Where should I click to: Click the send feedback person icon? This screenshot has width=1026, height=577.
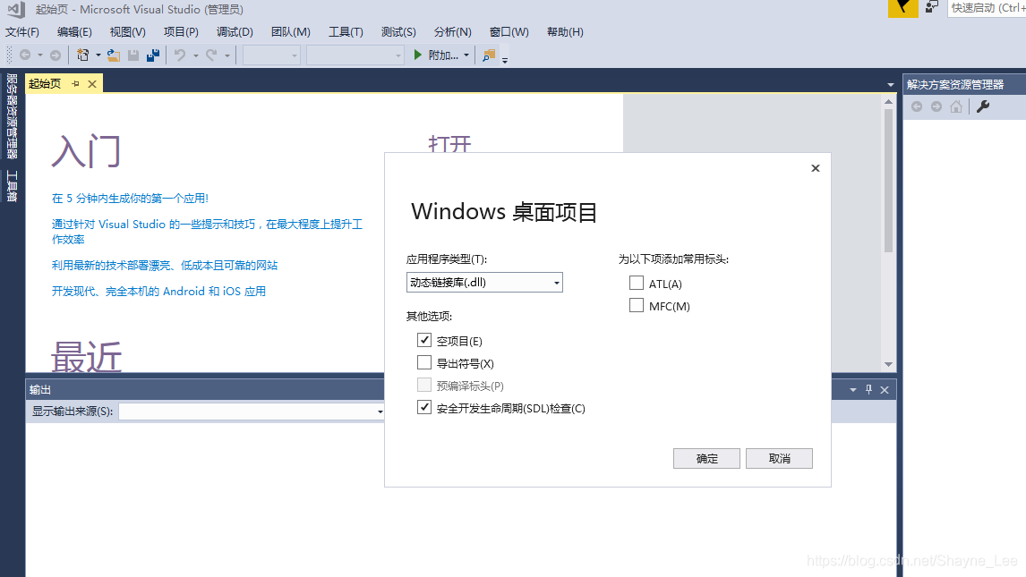click(932, 7)
